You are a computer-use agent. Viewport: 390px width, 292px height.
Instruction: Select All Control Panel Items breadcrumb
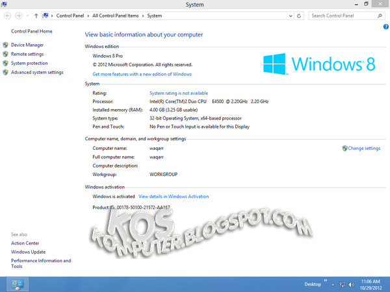tap(116, 16)
